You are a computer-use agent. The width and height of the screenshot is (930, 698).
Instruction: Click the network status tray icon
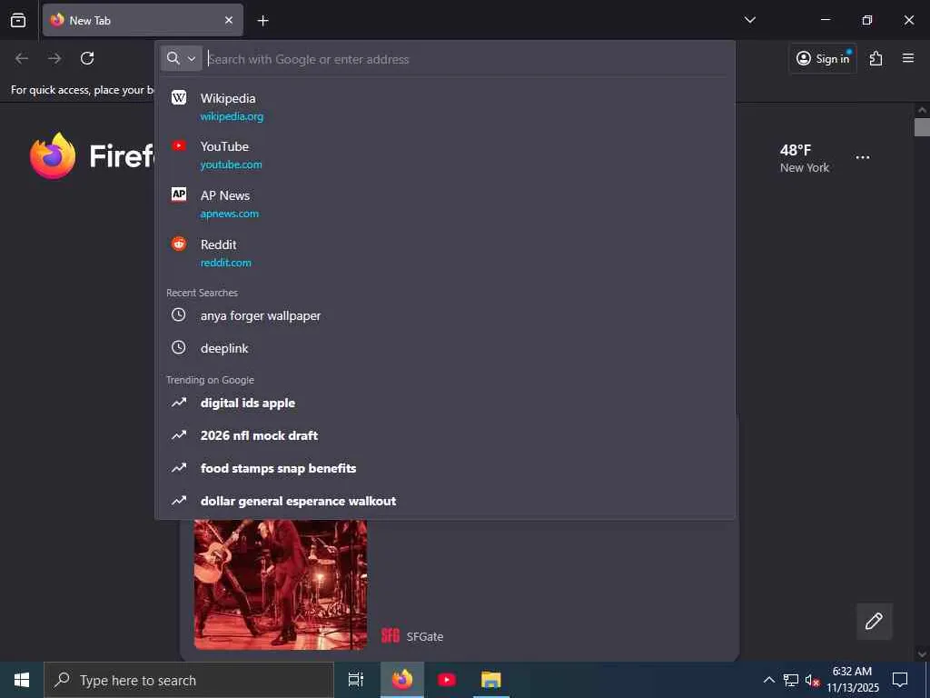pos(791,680)
